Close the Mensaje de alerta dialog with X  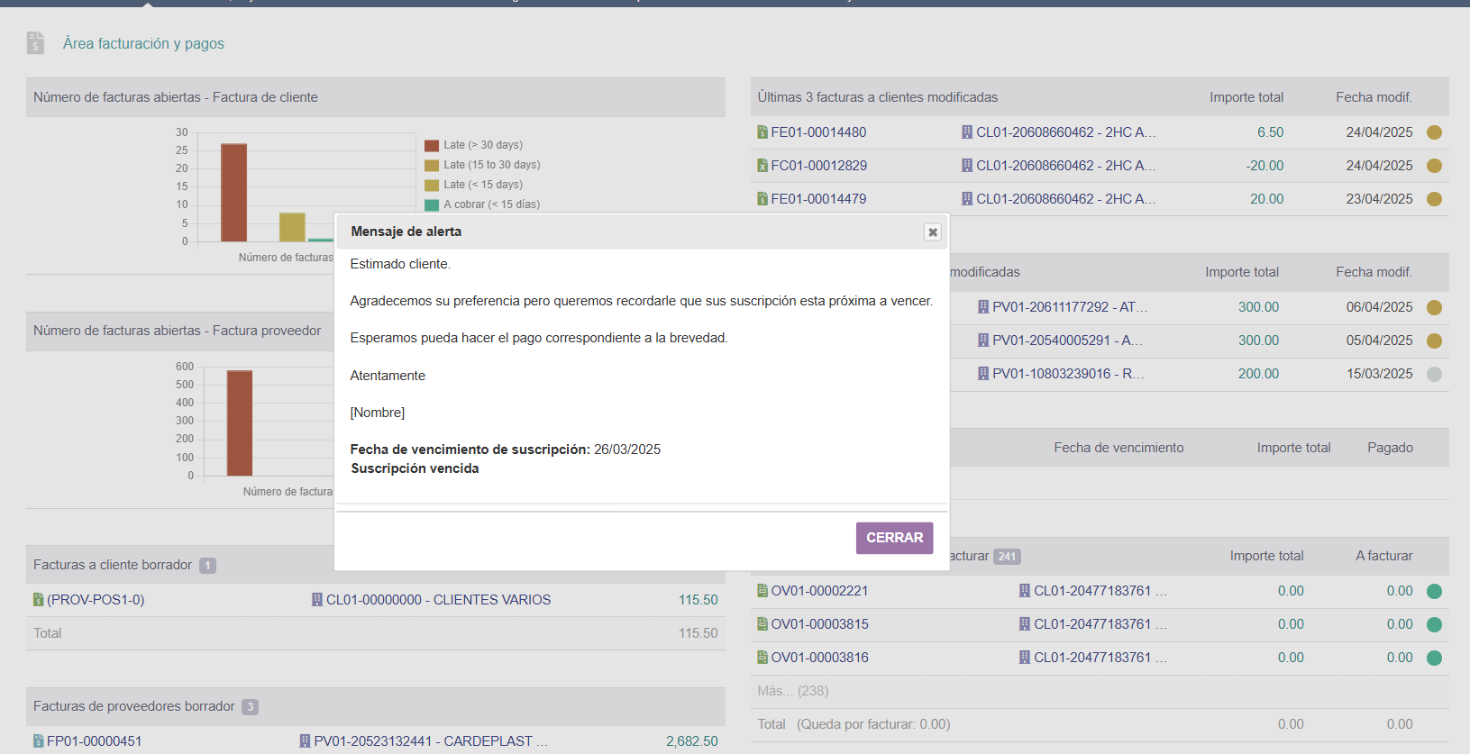(933, 232)
